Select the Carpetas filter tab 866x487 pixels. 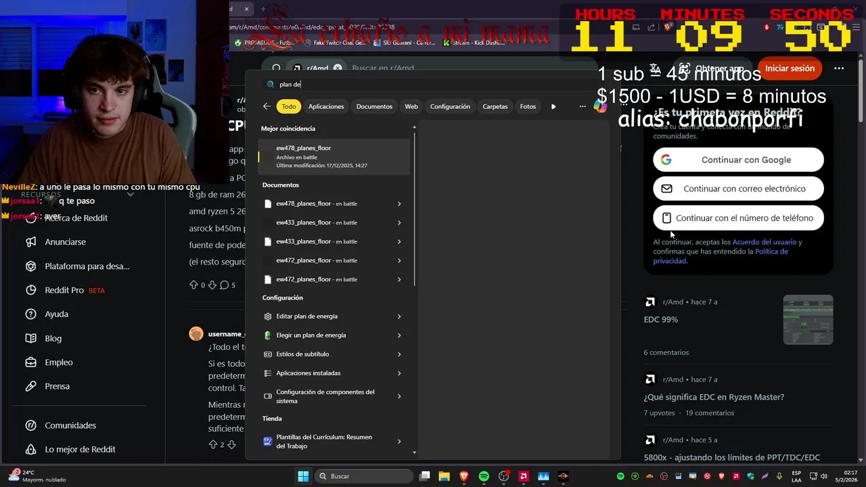[x=495, y=106]
